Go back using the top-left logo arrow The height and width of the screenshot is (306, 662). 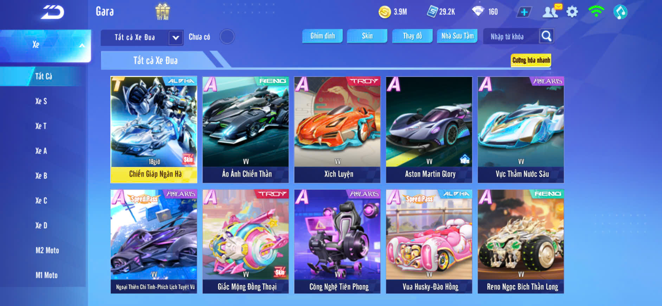point(52,12)
